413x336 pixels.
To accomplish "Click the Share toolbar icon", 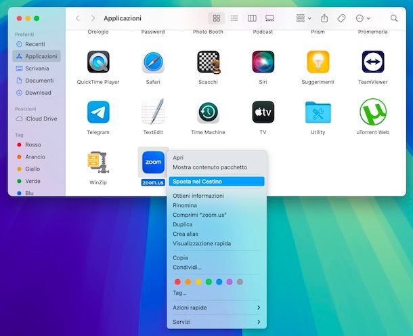I will click(324, 18).
